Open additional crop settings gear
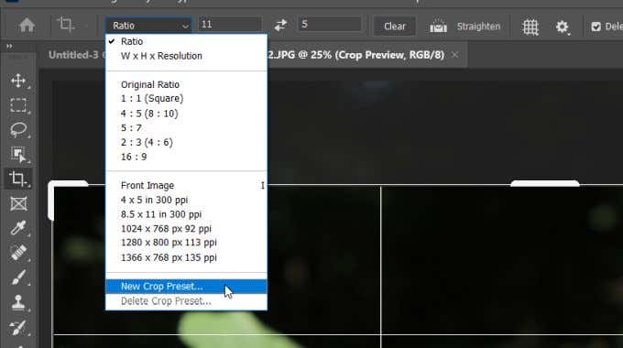 563,27
